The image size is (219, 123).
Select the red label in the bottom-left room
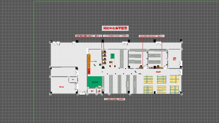point(62,87)
